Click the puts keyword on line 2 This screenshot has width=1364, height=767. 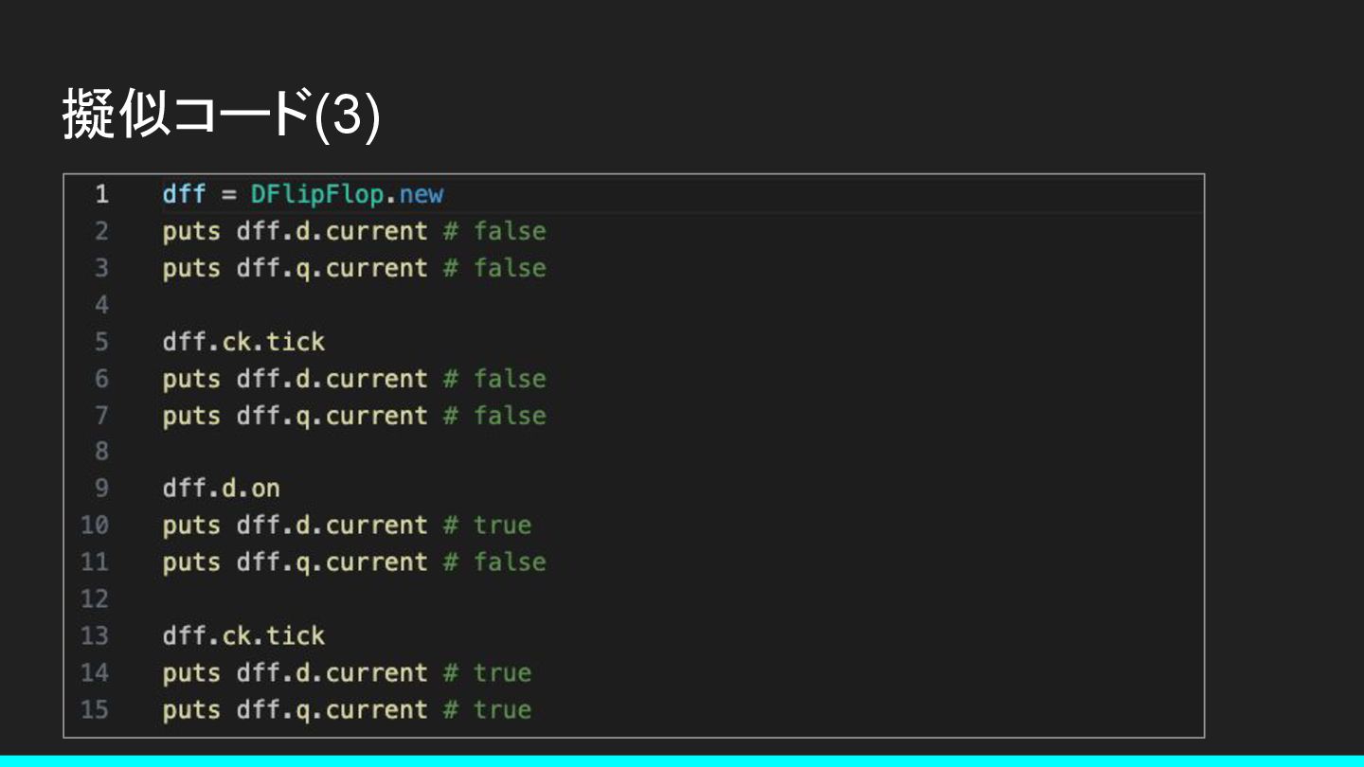click(x=191, y=232)
